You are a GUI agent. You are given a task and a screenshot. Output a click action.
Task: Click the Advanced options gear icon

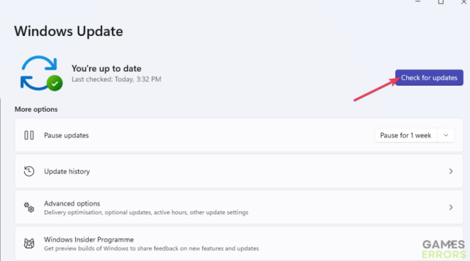tap(29, 207)
